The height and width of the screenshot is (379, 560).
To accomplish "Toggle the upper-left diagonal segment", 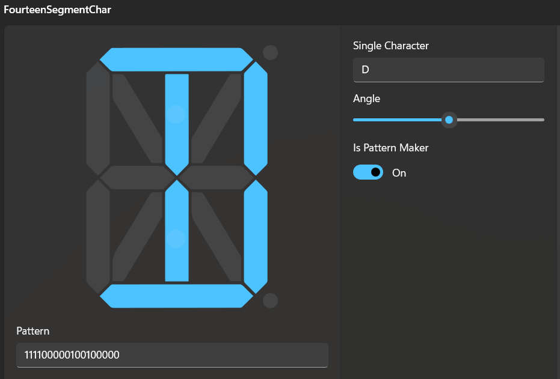I will [x=137, y=118].
